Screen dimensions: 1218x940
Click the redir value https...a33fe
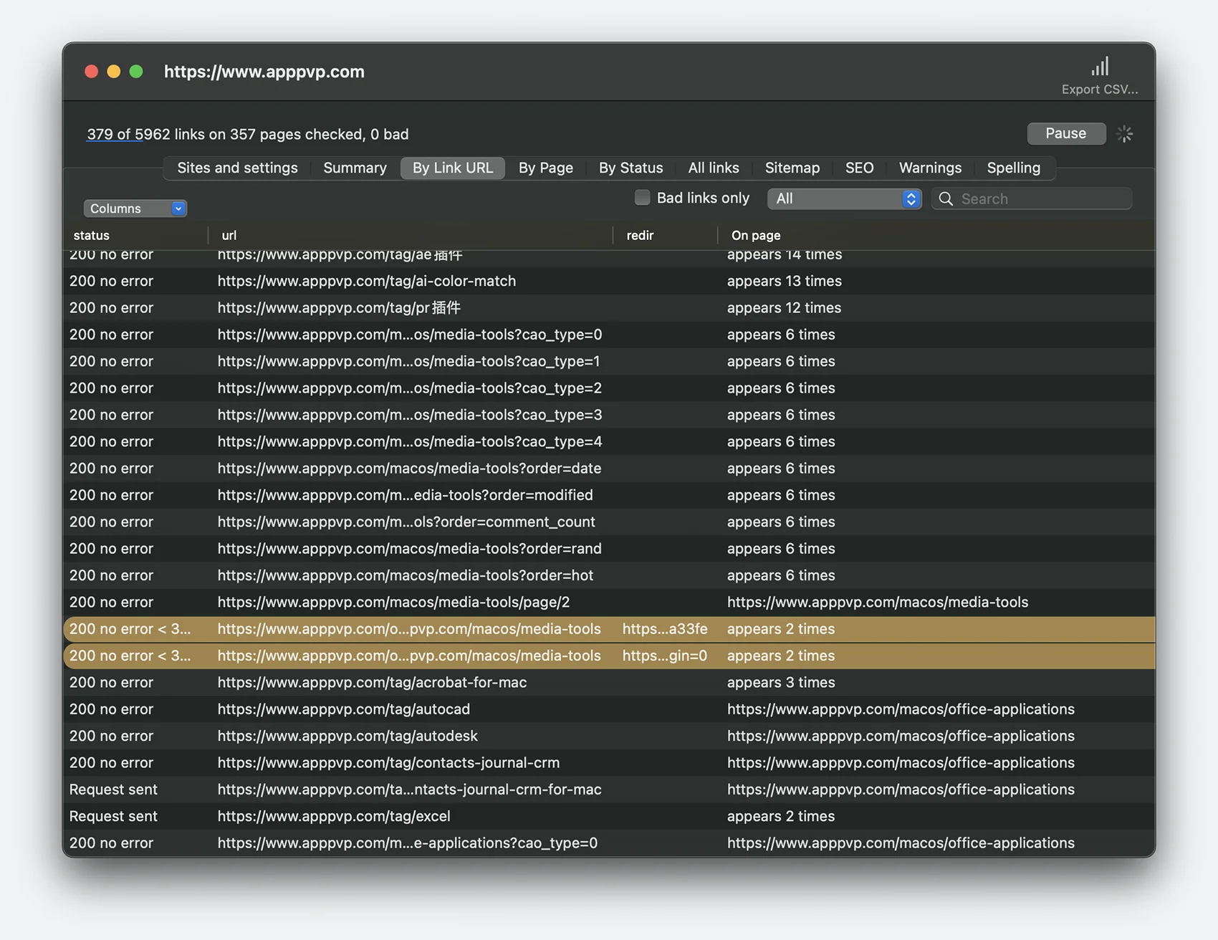point(665,628)
